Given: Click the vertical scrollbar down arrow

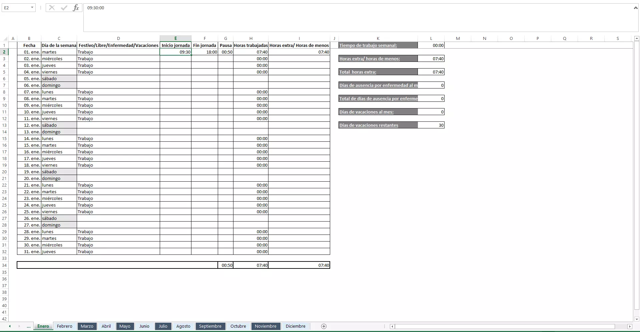Looking at the screenshot, I should (636, 319).
